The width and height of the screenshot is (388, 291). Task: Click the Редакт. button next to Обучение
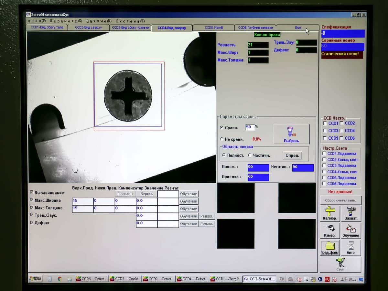pyautogui.click(x=207, y=216)
